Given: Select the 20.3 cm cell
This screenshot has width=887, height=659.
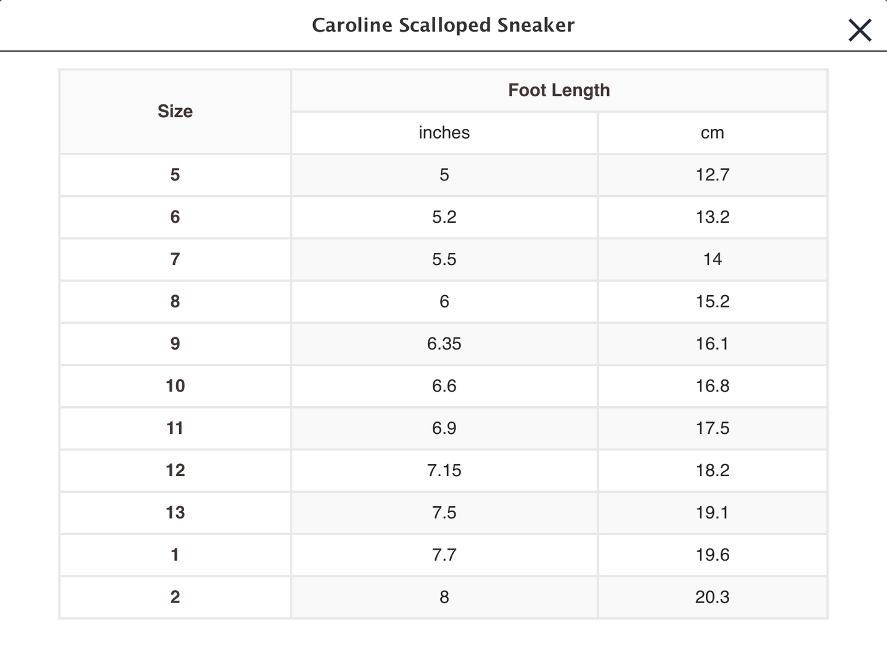Looking at the screenshot, I should tap(712, 597).
